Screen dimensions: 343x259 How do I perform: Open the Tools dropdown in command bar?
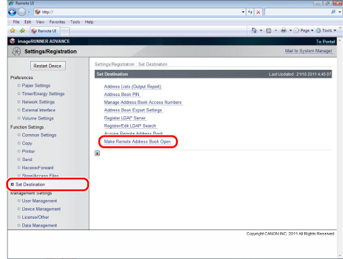tap(326, 30)
